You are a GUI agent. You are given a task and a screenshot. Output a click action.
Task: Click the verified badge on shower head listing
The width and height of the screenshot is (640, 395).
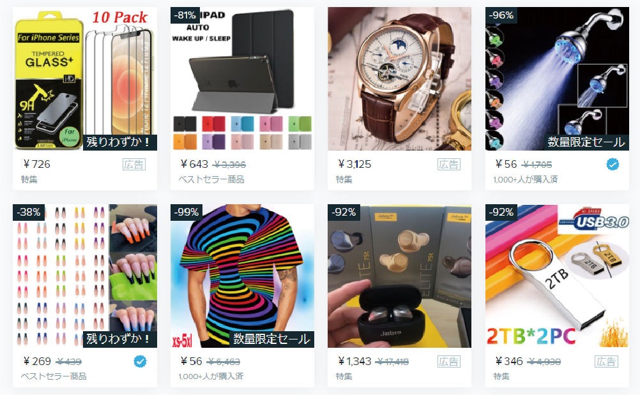(613, 164)
